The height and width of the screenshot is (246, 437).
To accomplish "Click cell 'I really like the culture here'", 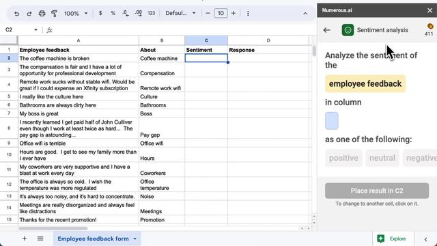I will (79, 96).
